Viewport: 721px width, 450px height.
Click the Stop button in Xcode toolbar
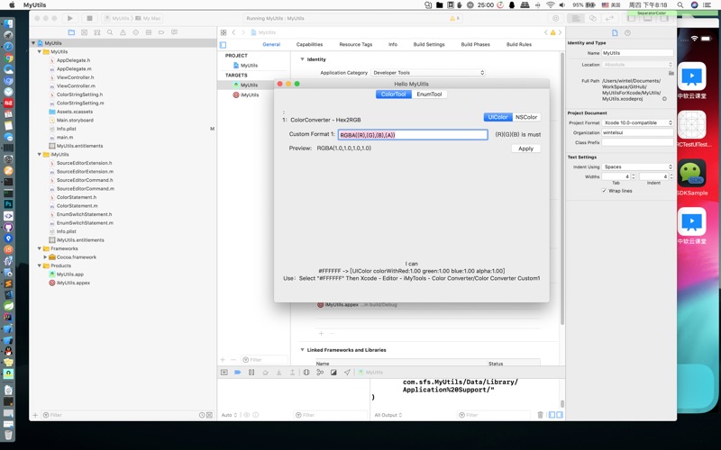pos(89,18)
